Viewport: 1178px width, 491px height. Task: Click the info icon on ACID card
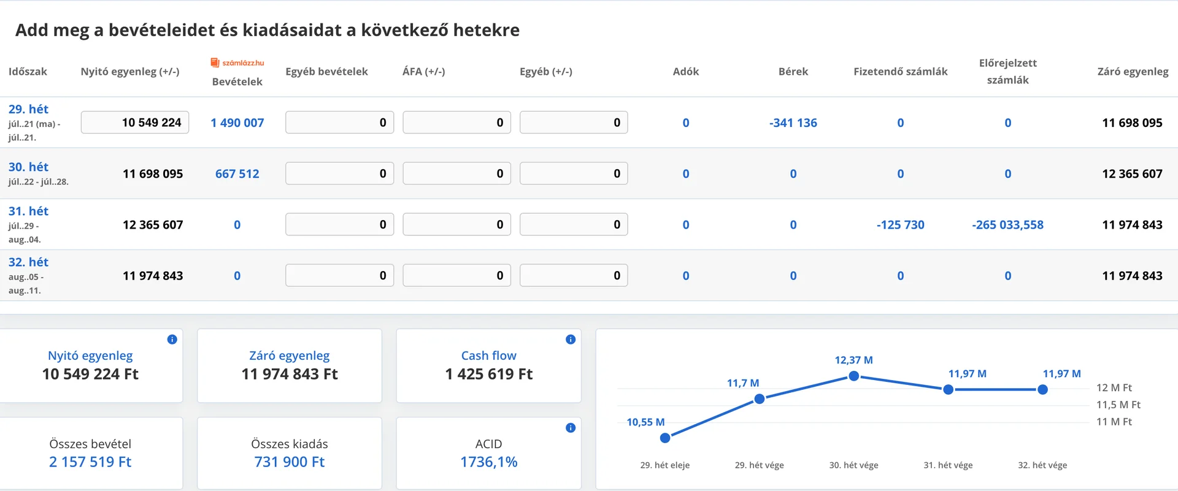[x=571, y=428]
